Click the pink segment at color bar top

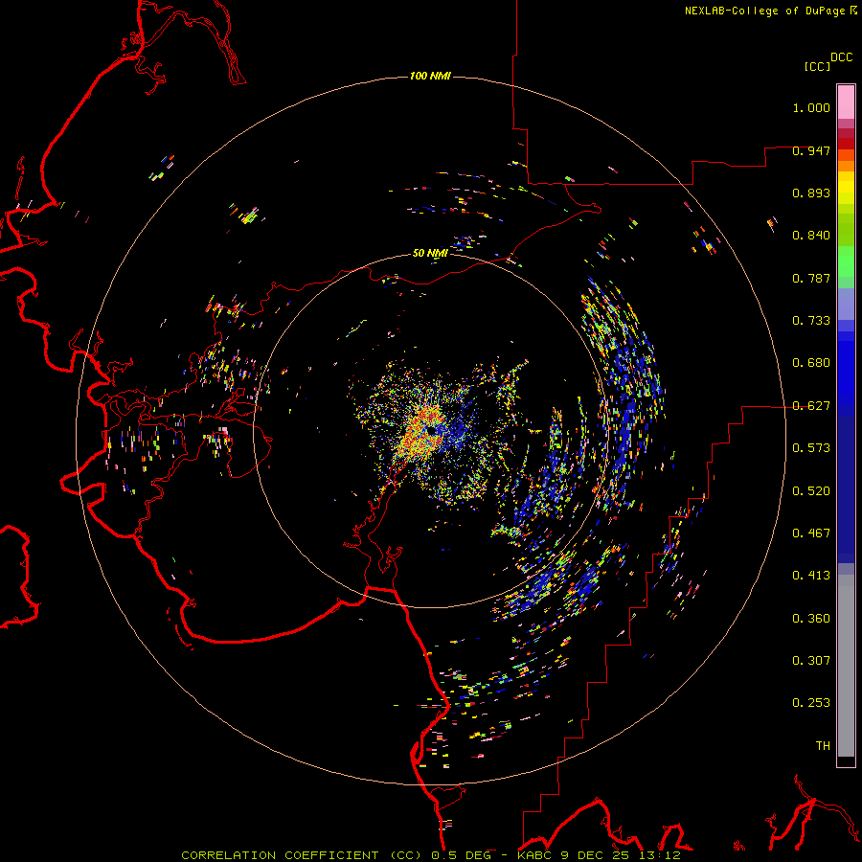846,102
